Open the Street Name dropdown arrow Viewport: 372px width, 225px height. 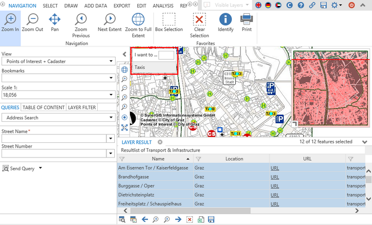pos(110,138)
